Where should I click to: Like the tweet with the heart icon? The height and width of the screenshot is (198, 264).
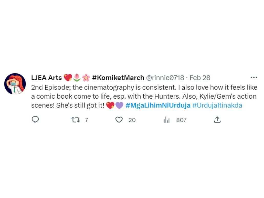click(119, 120)
